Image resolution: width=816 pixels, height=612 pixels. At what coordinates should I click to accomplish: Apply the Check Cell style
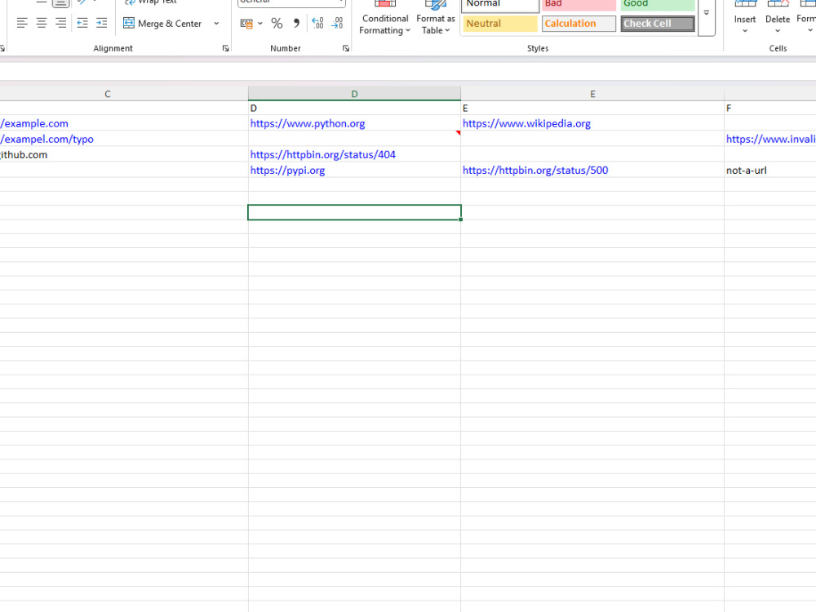pos(657,24)
